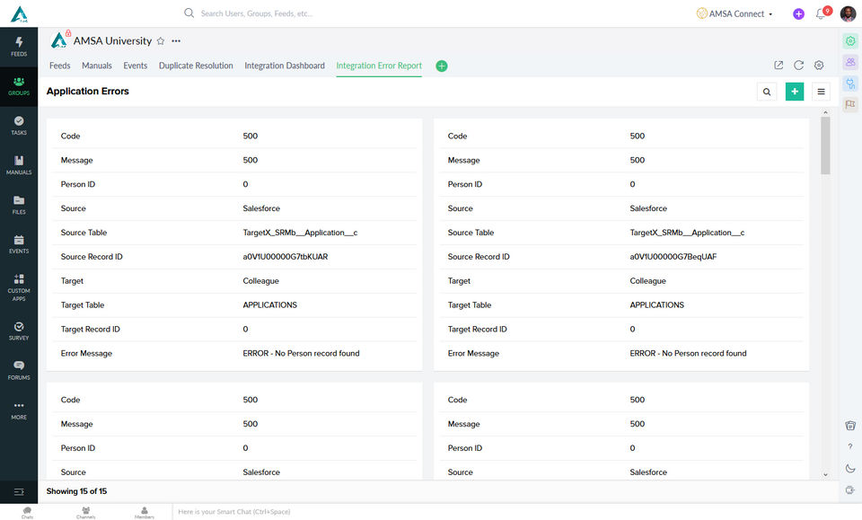Open Feeds in the left sidebar
The image size is (862, 520).
(19, 47)
